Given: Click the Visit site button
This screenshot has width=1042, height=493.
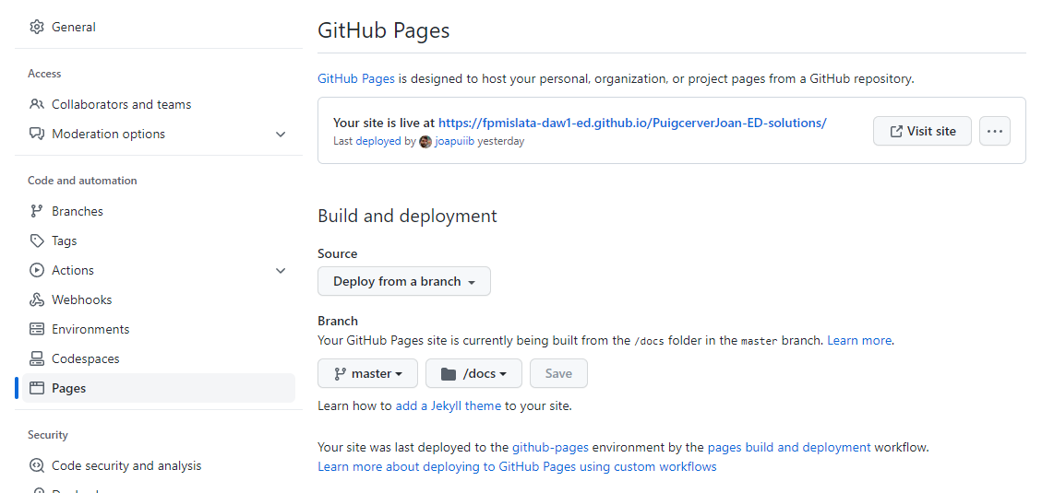Looking at the screenshot, I should click(x=922, y=132).
